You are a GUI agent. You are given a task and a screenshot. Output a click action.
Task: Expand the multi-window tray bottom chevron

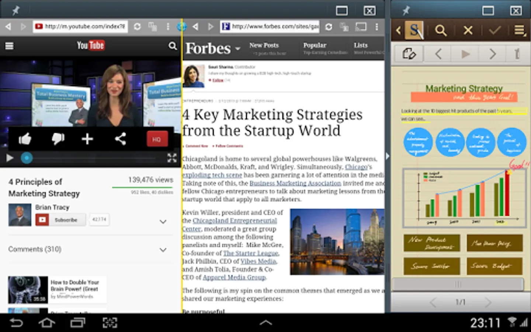coord(265,323)
